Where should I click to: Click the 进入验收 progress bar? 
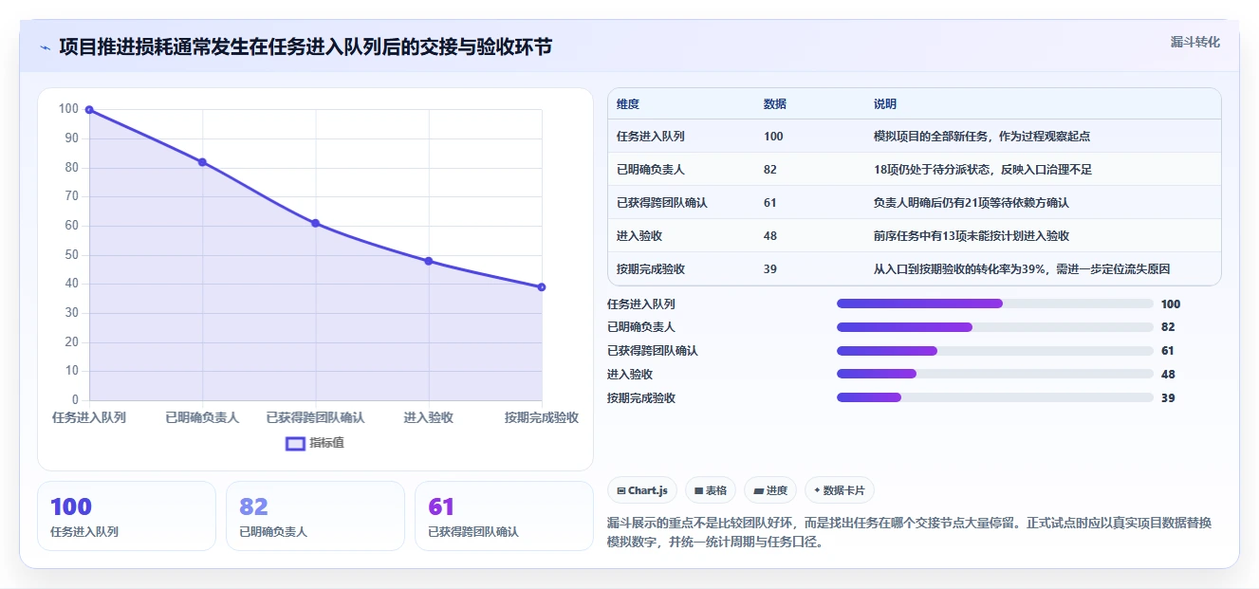click(x=995, y=375)
